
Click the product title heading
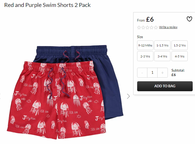(48, 5)
